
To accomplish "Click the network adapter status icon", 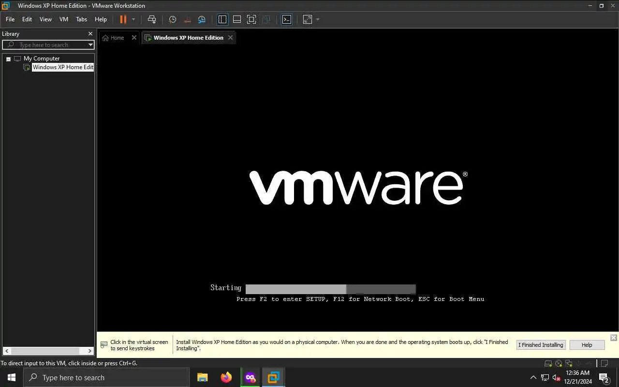I will [x=569, y=364].
